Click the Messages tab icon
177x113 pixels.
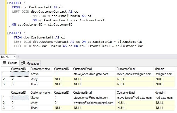point(23,63)
